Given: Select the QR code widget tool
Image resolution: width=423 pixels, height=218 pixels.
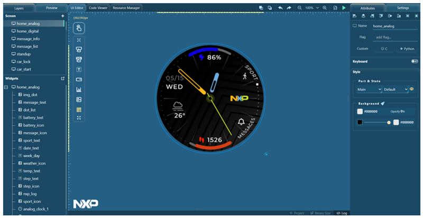Looking at the screenshot, I should (x=79, y=110).
